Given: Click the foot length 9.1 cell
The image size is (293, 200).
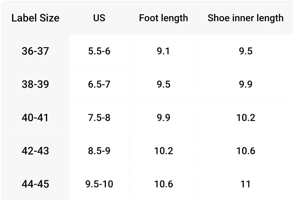Looking at the screenshot, I should tap(163, 51).
